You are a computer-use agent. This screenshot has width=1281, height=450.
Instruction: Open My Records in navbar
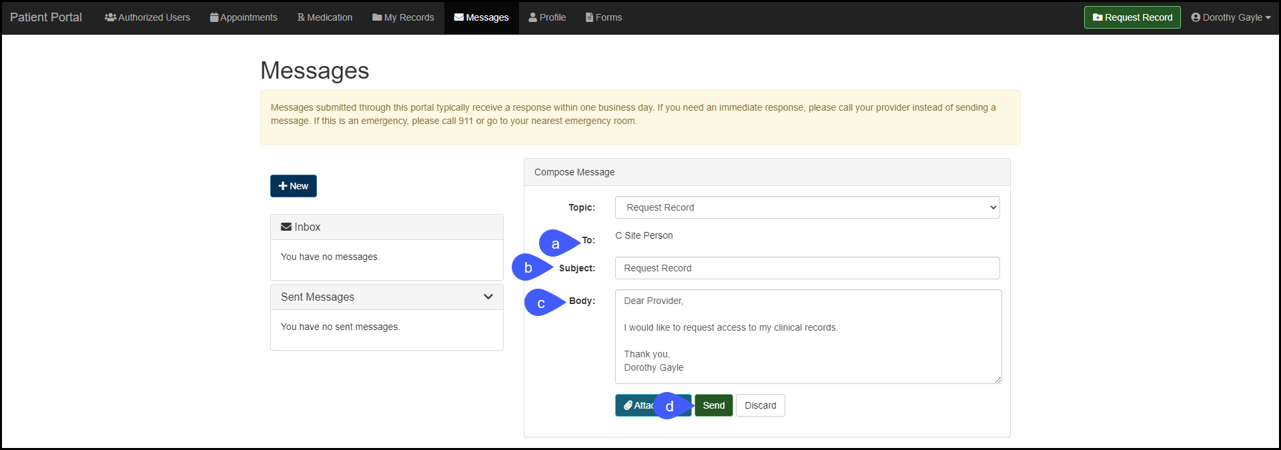pos(403,17)
